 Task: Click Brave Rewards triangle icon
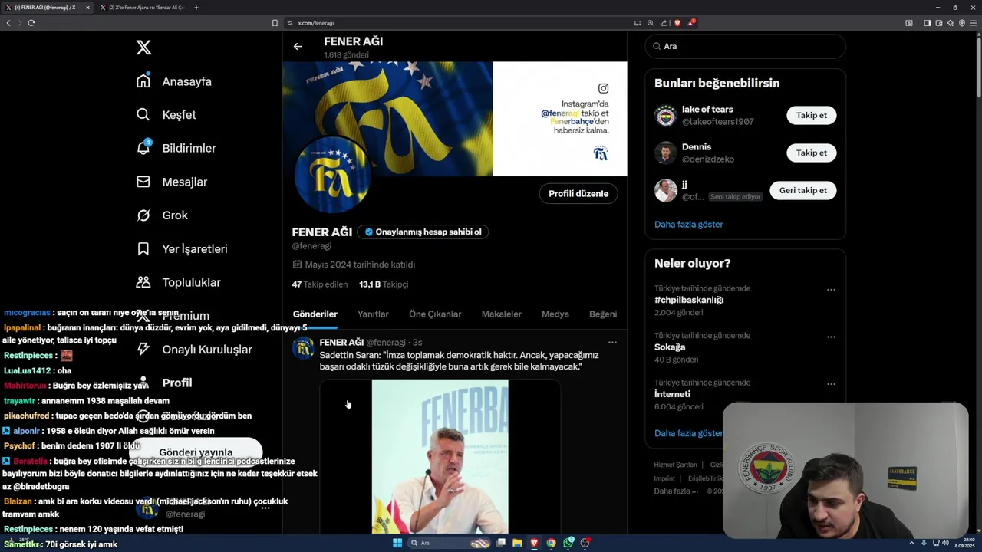click(690, 23)
